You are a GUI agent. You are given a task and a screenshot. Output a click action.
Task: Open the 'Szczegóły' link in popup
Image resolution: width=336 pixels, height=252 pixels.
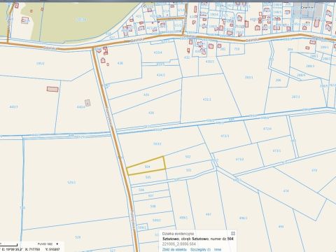200,249
